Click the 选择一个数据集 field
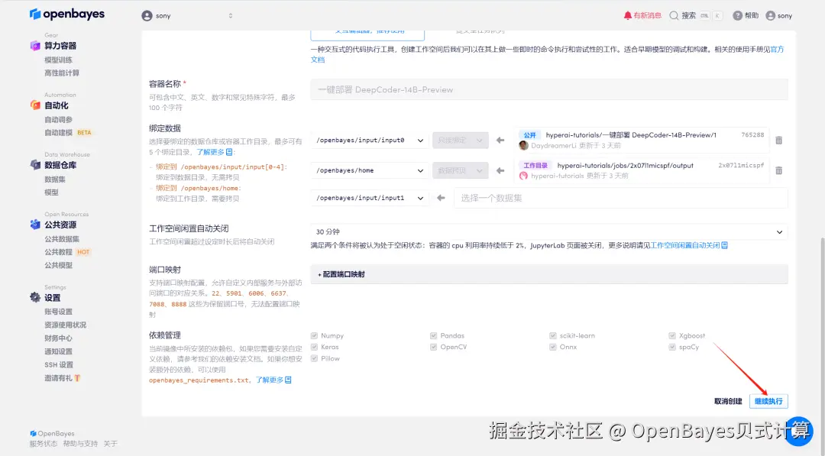 pyautogui.click(x=620, y=198)
